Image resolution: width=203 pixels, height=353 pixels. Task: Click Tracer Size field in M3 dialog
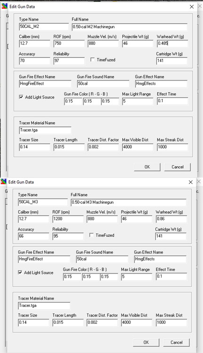33,322
